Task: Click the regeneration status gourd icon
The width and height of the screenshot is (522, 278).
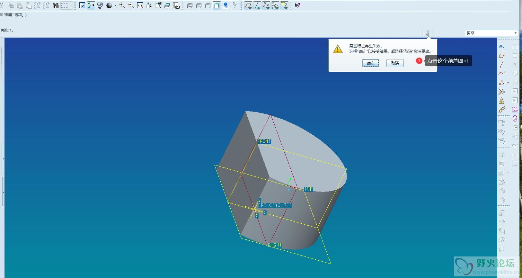Action: [428, 33]
